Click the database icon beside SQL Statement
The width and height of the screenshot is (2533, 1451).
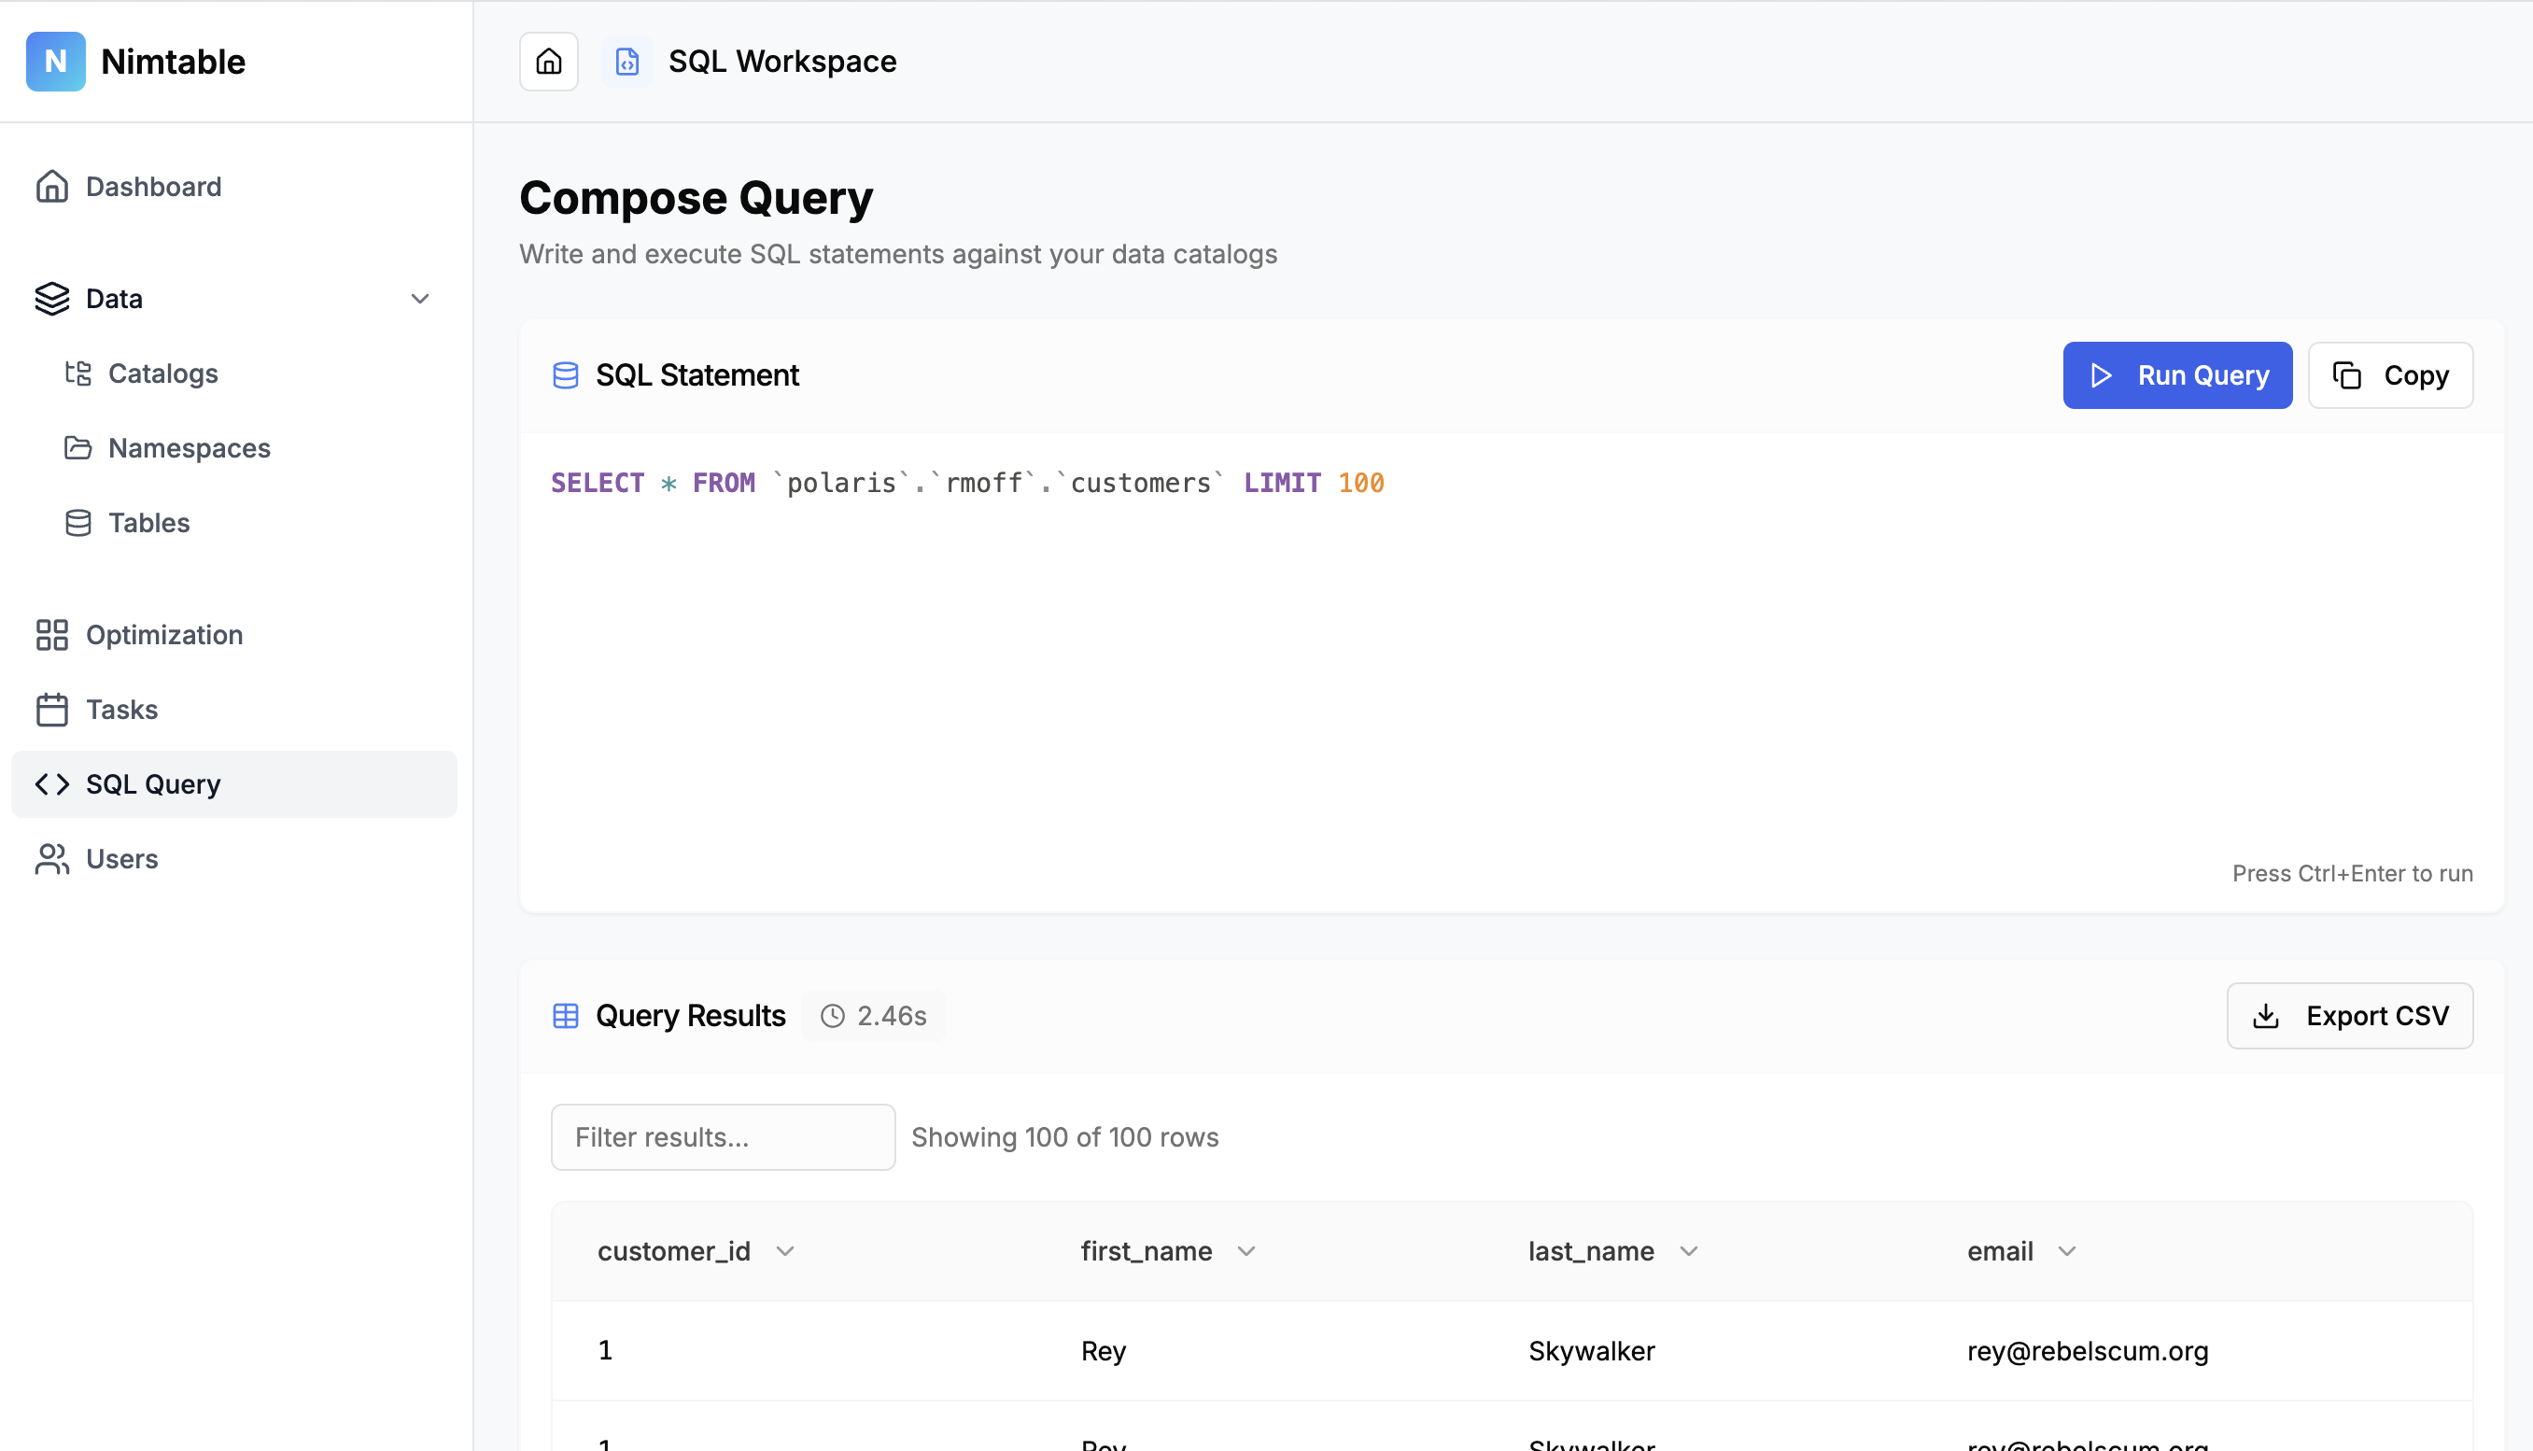(565, 375)
